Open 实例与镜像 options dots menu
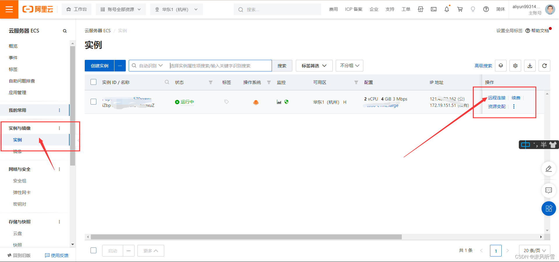This screenshot has height=262, width=559. coord(59,128)
